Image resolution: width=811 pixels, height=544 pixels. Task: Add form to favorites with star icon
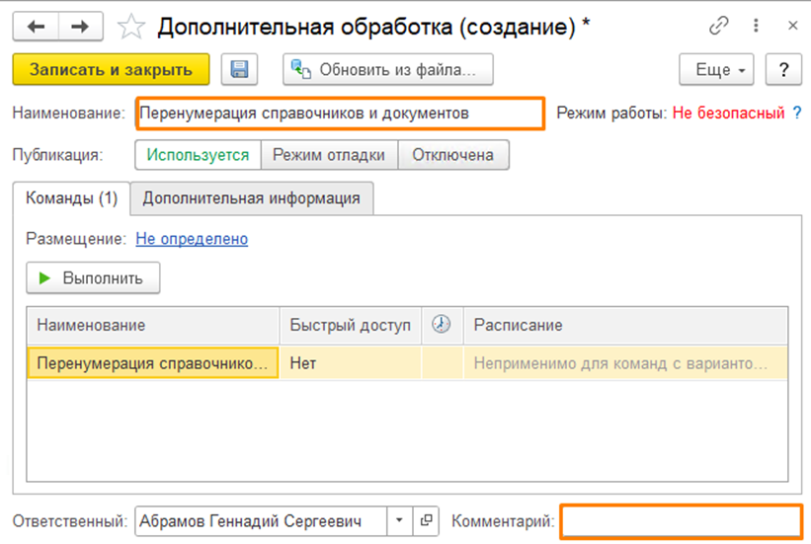[x=129, y=27]
